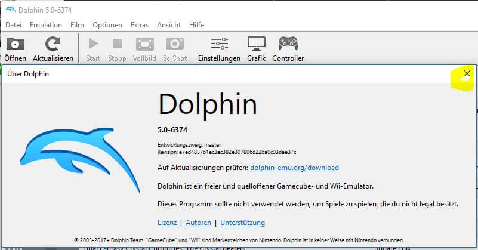478x250 pixels.
Task: Open the Controller configuration icon
Action: click(288, 44)
